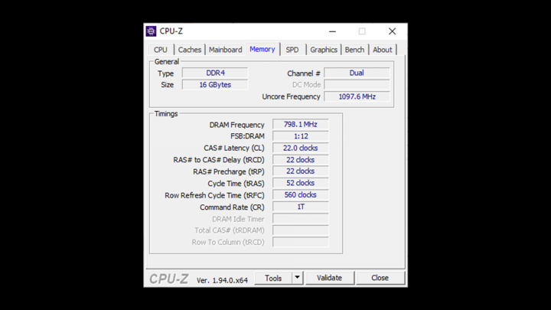
Task: Click the Ver. 1.94.0.x64 version text
Action: (x=222, y=280)
